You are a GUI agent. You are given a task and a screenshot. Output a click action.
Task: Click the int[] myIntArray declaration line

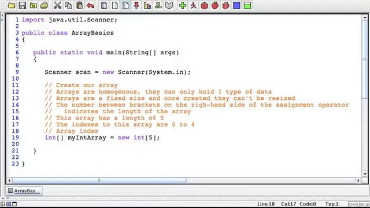click(x=102, y=138)
